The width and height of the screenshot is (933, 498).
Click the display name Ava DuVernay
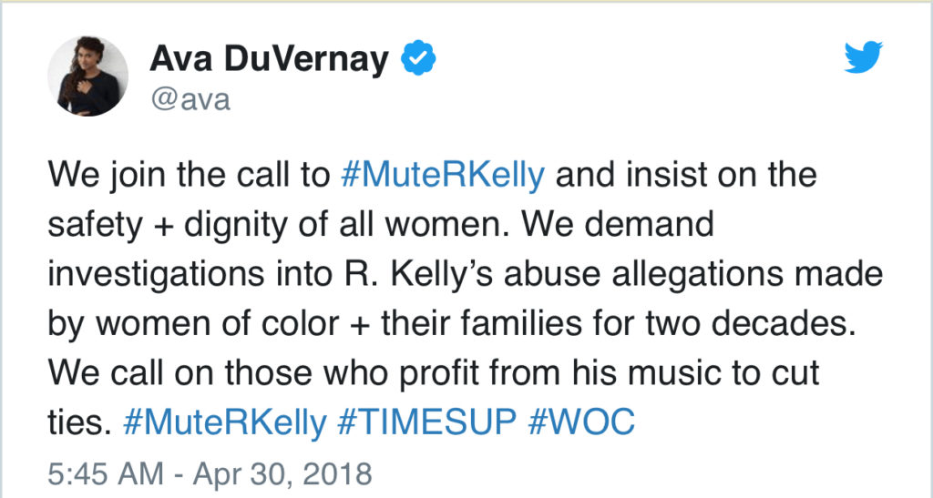coord(269,60)
